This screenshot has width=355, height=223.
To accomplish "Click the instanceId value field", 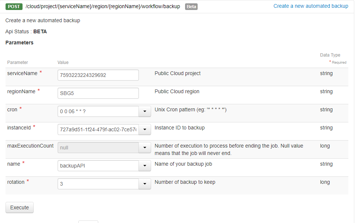I will [98, 129].
